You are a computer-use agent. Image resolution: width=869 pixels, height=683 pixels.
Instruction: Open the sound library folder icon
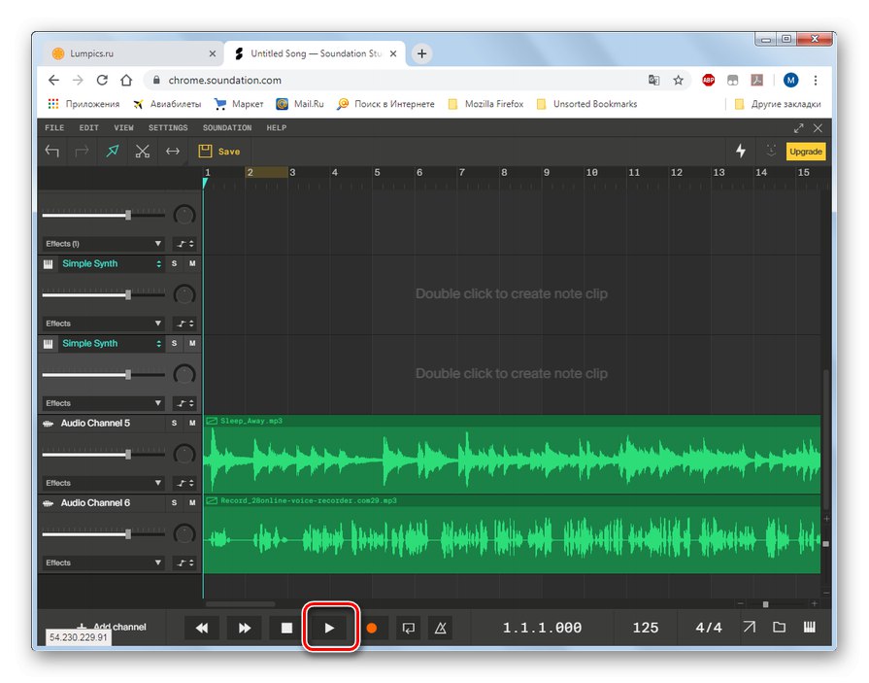point(779,628)
